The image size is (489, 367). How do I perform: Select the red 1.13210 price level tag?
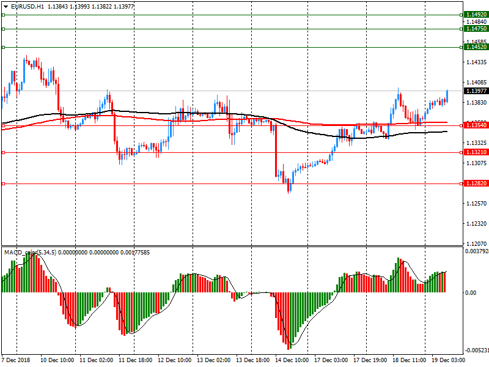476,152
